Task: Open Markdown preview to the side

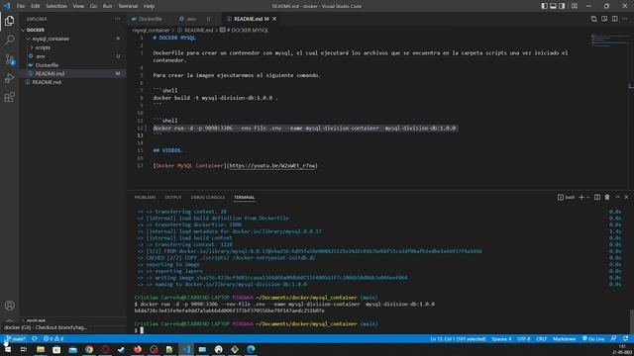Action: click(x=604, y=19)
